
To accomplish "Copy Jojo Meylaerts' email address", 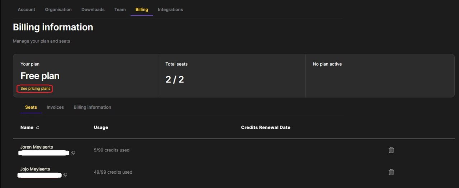I will [x=65, y=175].
